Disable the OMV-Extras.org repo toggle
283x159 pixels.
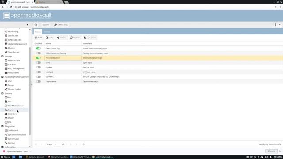click(x=38, y=49)
